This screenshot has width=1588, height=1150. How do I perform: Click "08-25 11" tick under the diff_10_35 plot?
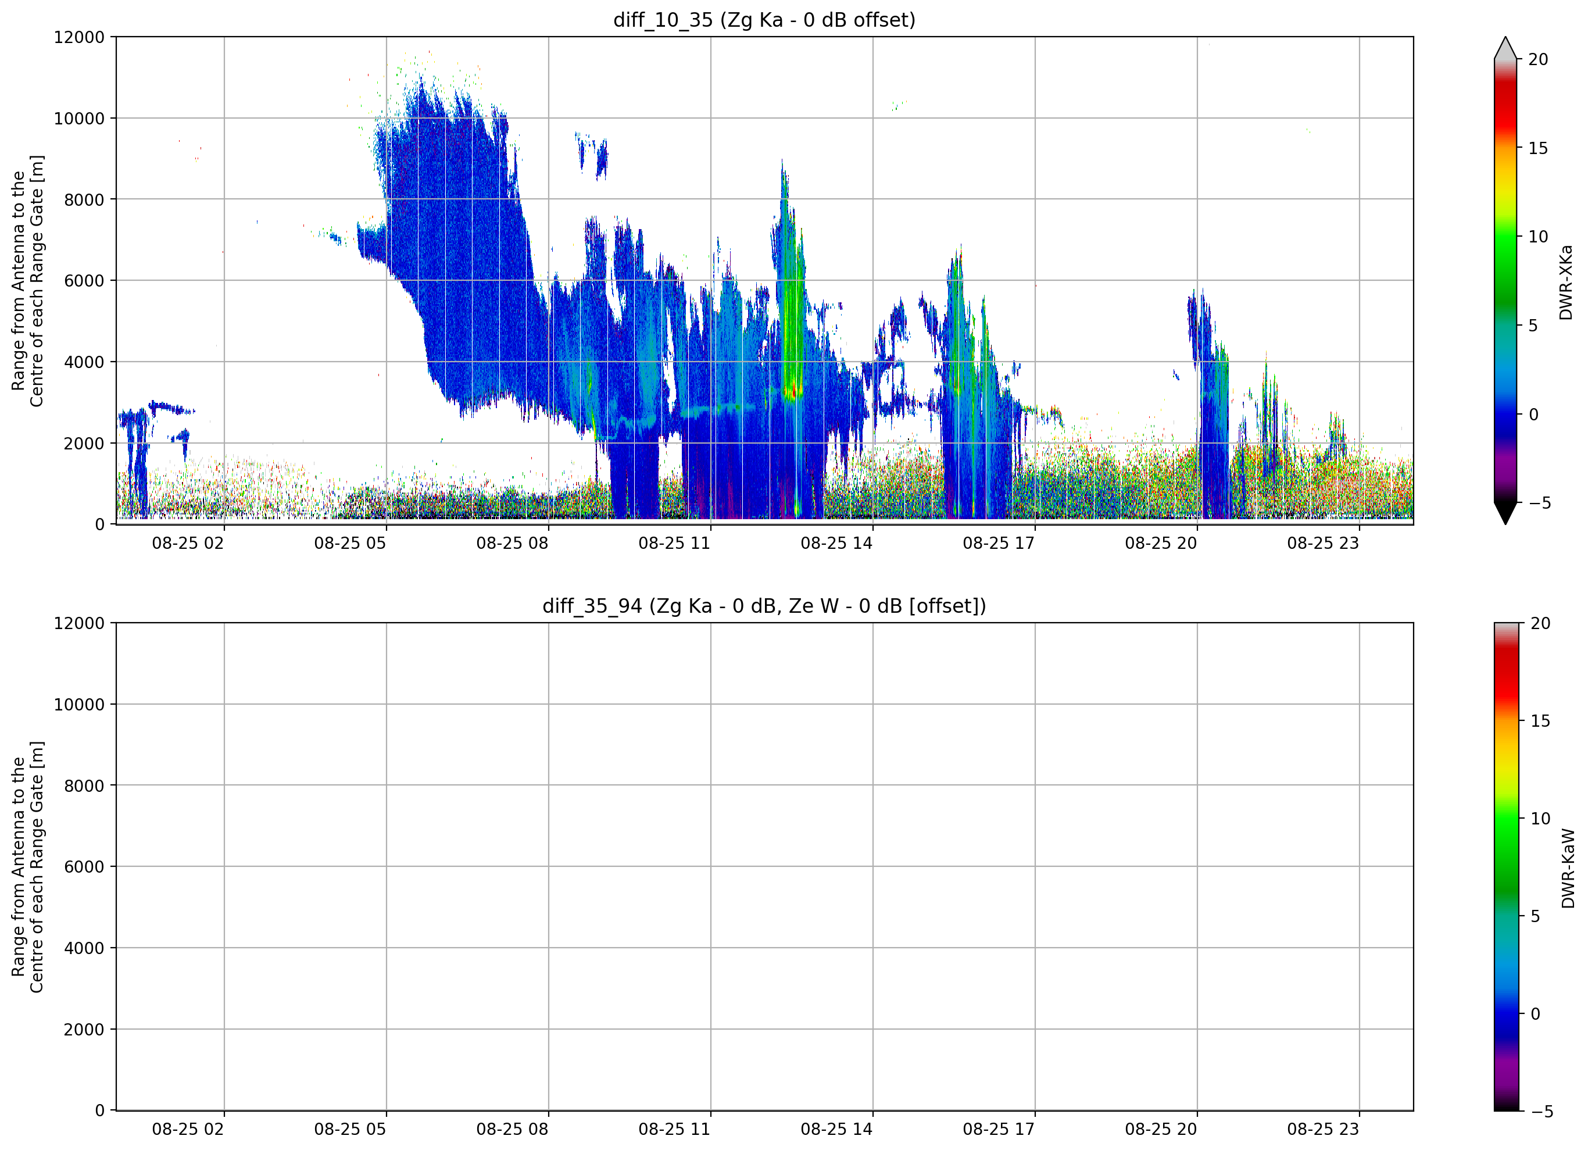tap(674, 544)
